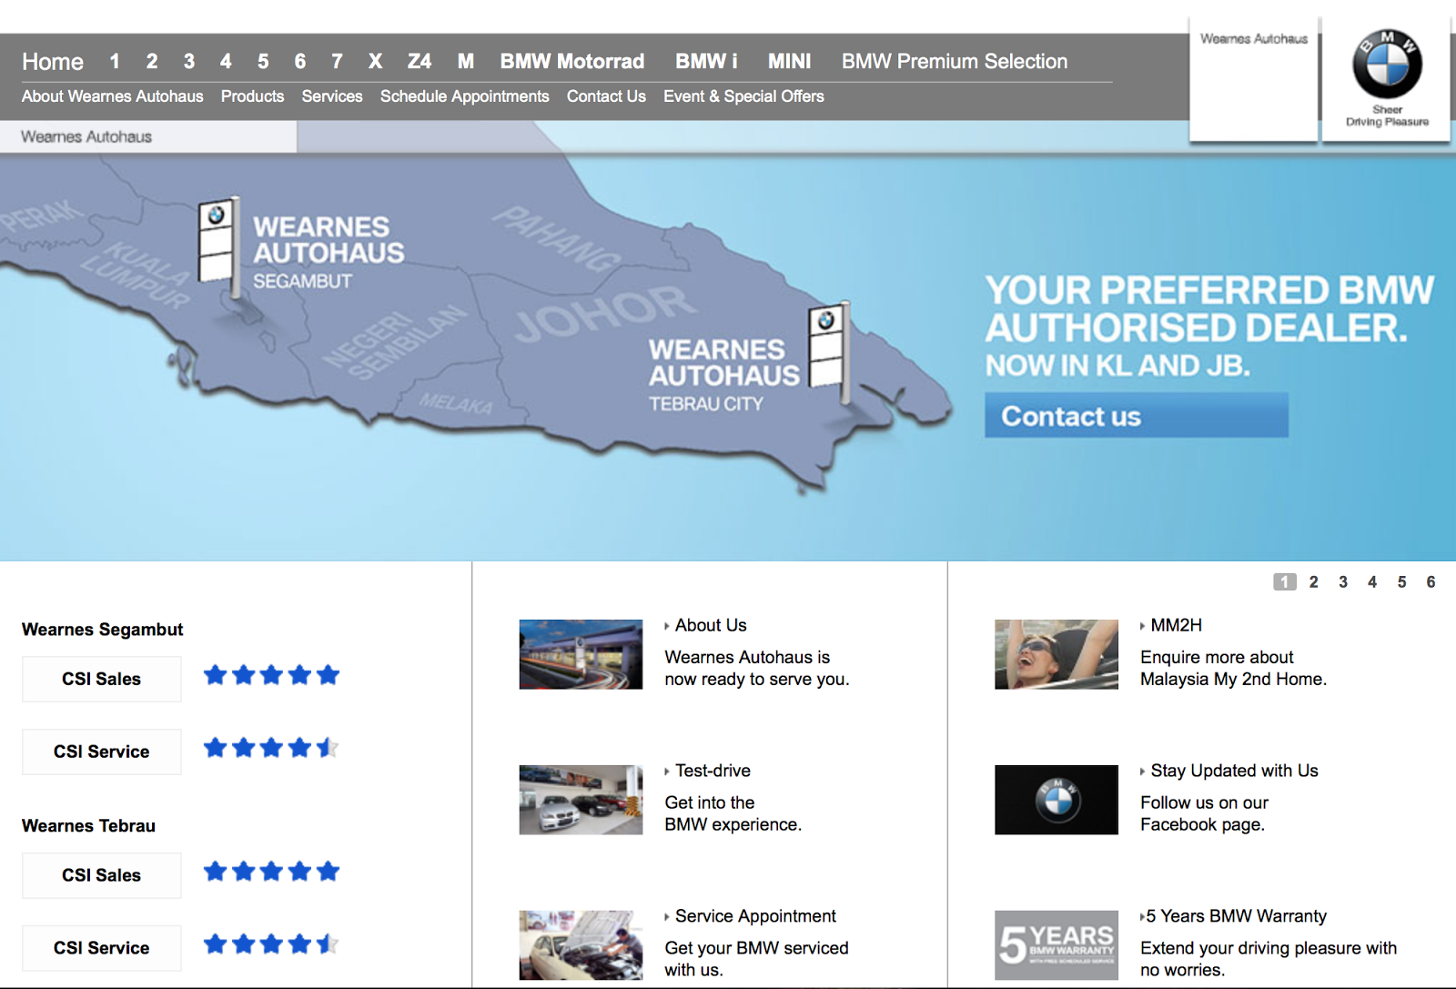Open the Products submenu

click(x=252, y=96)
